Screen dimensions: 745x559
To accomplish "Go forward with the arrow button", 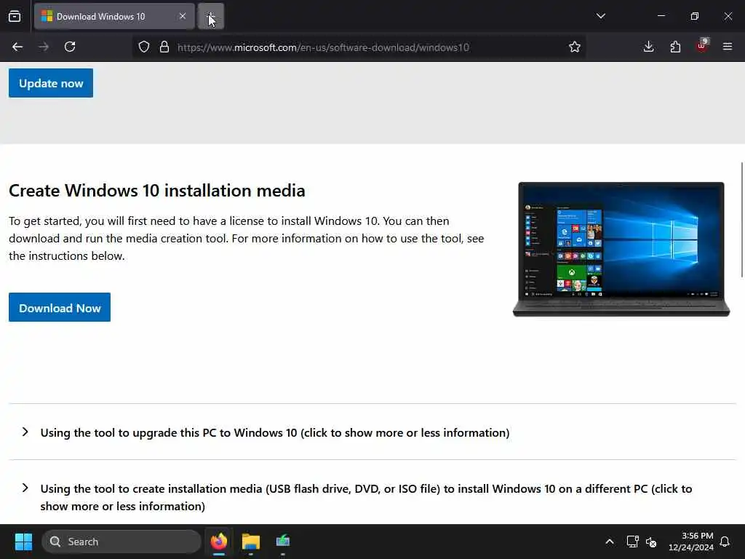I will [x=44, y=47].
